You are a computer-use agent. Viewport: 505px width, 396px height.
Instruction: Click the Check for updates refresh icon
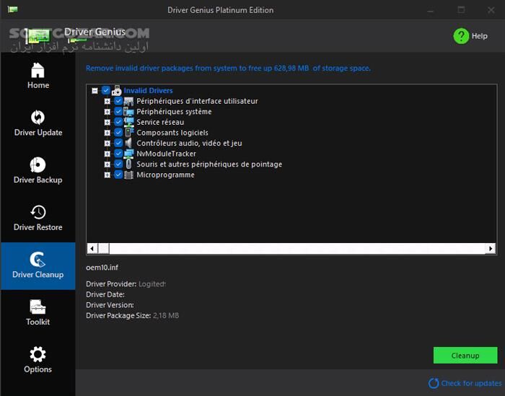[434, 383]
